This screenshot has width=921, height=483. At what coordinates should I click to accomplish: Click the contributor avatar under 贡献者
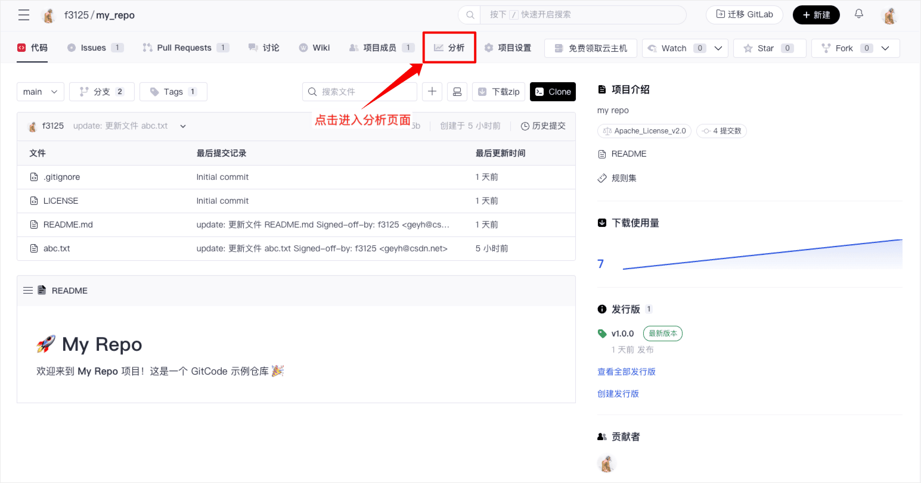click(x=606, y=463)
